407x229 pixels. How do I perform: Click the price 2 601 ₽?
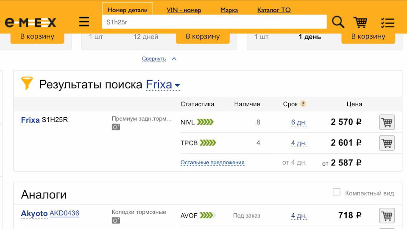pyautogui.click(x=346, y=143)
